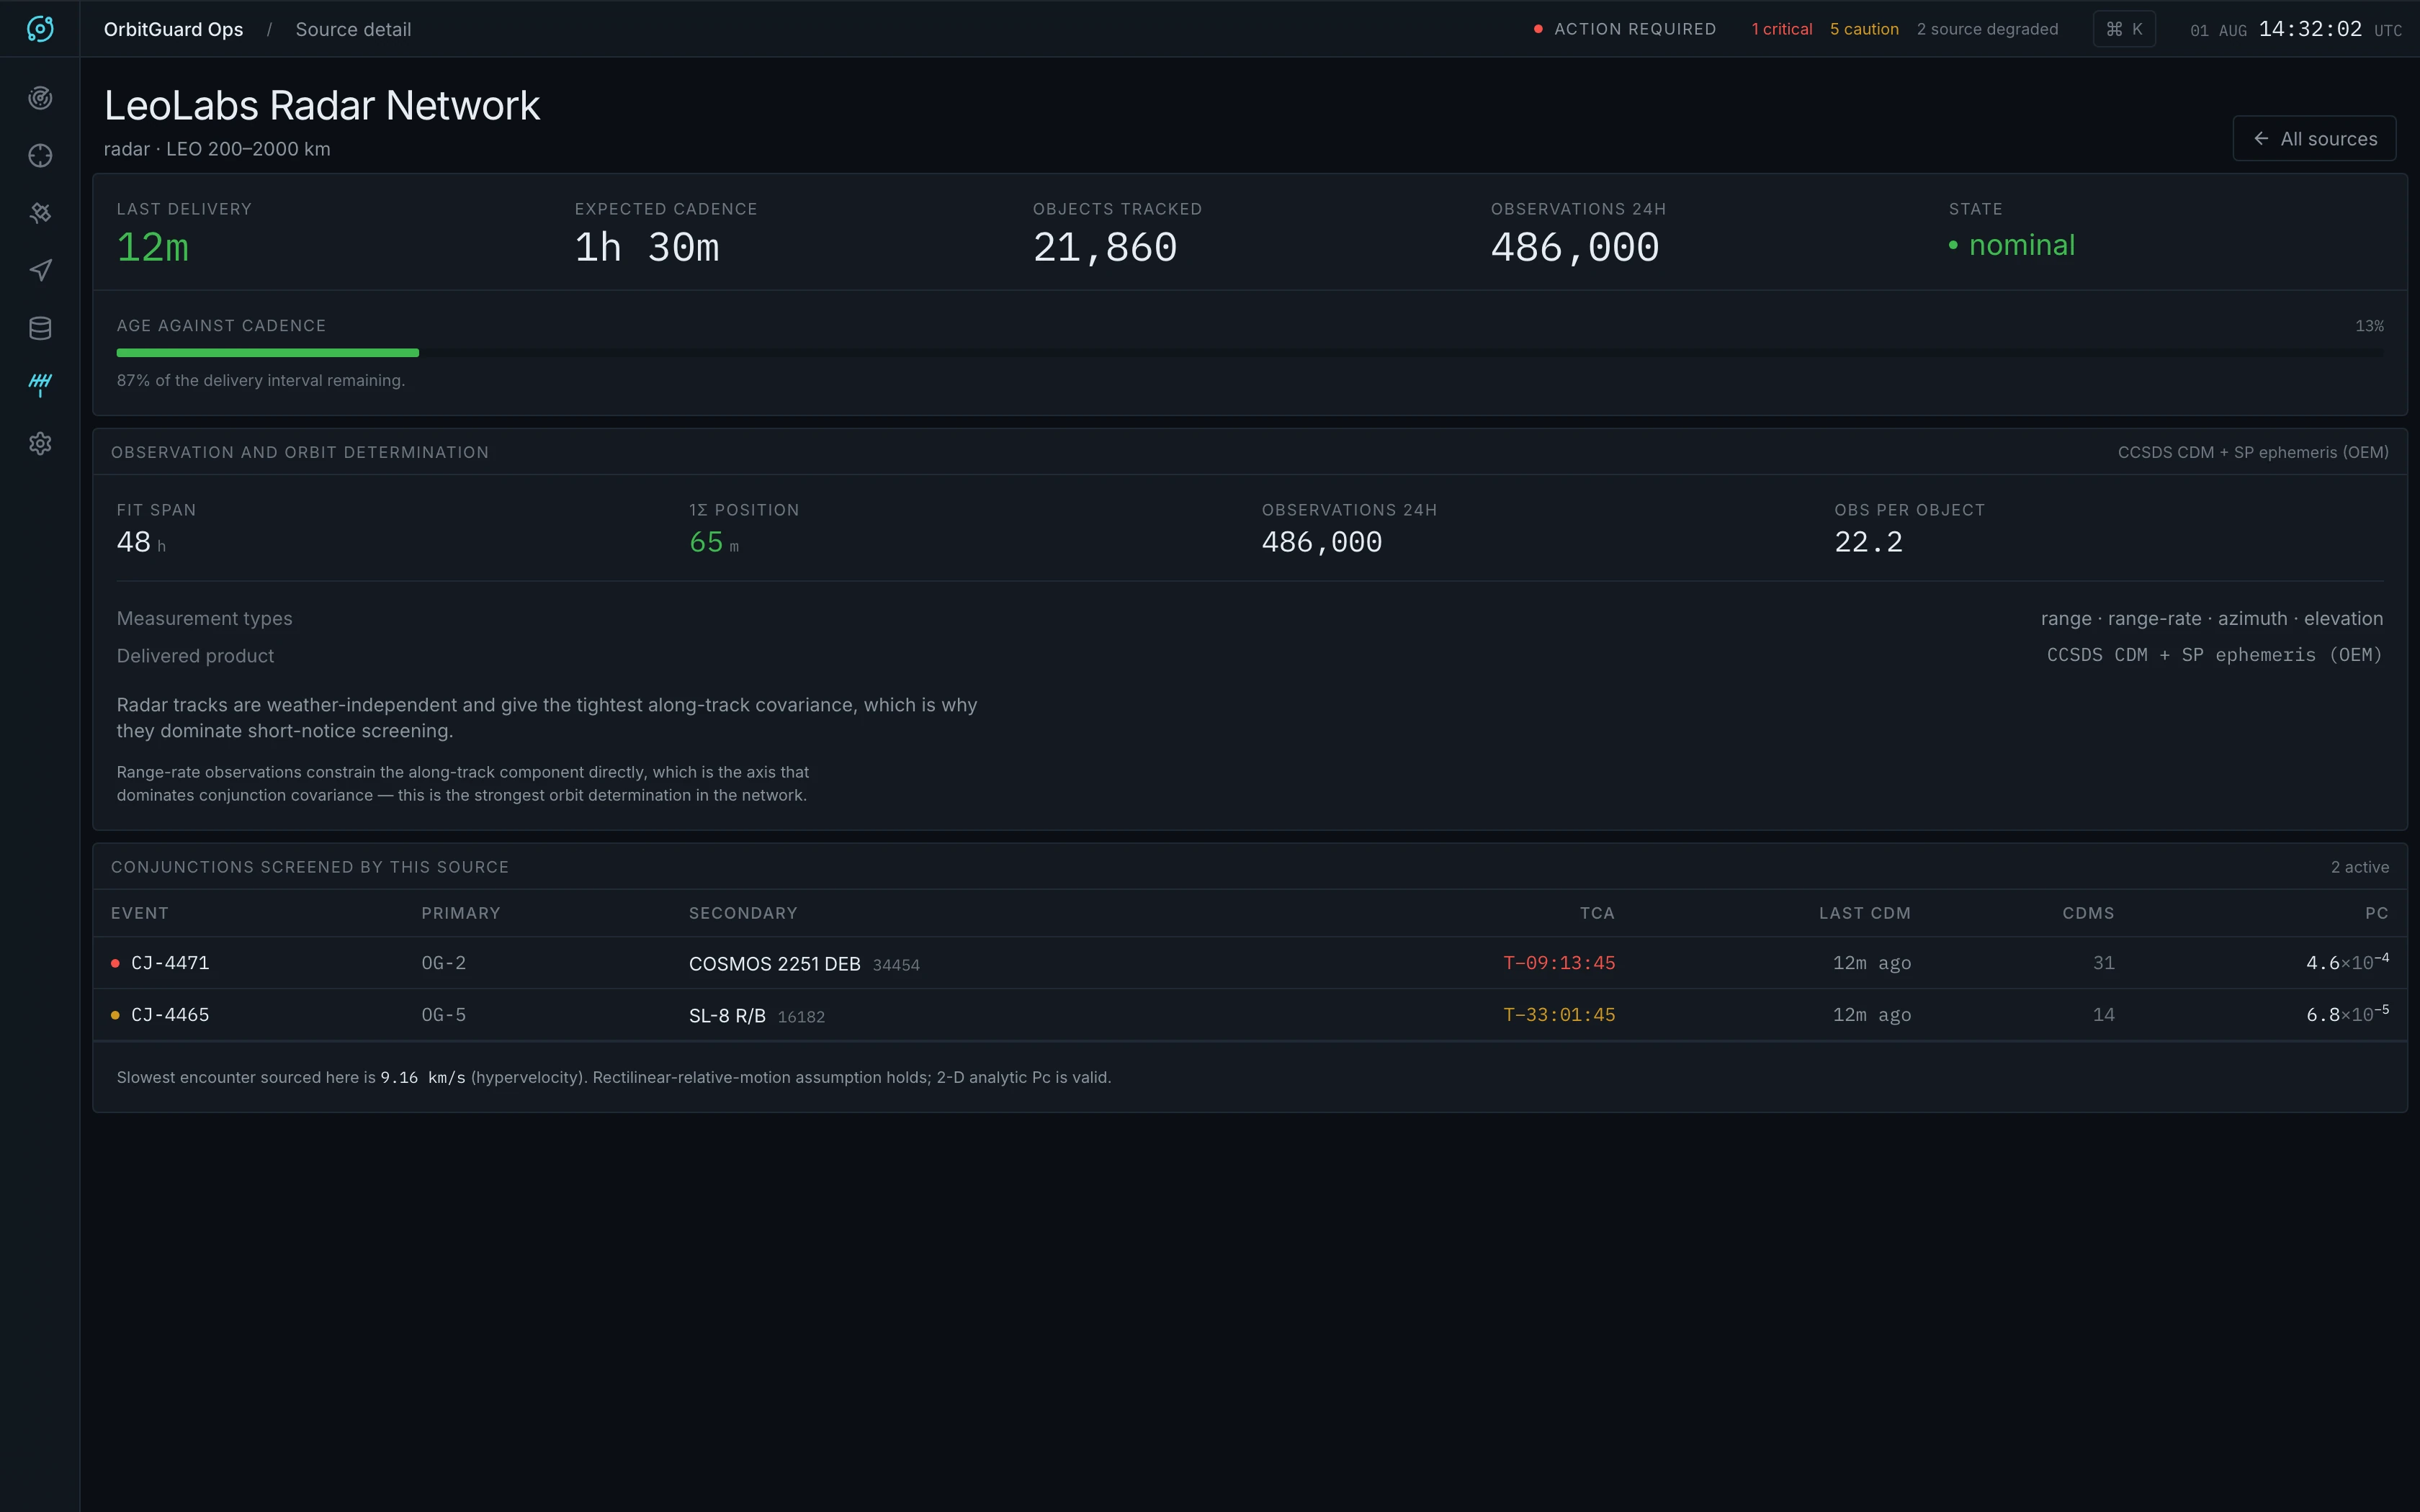
Task: Open the settings gear sidebar icon
Action: tap(40, 443)
